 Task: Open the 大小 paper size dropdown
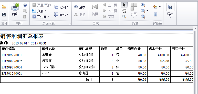coord(61,15)
